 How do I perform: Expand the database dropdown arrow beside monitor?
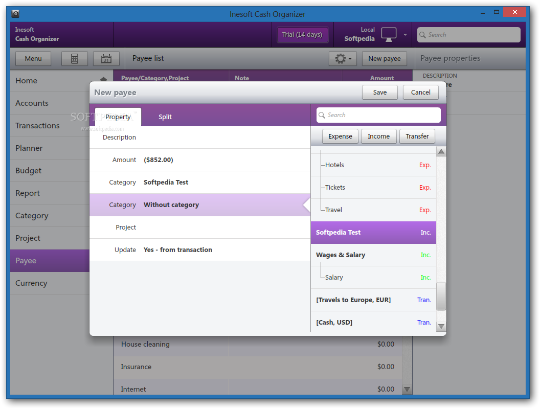click(x=405, y=35)
